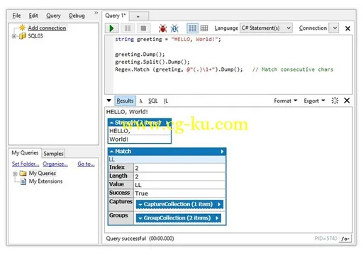Click the Success value True cell

[179, 193]
